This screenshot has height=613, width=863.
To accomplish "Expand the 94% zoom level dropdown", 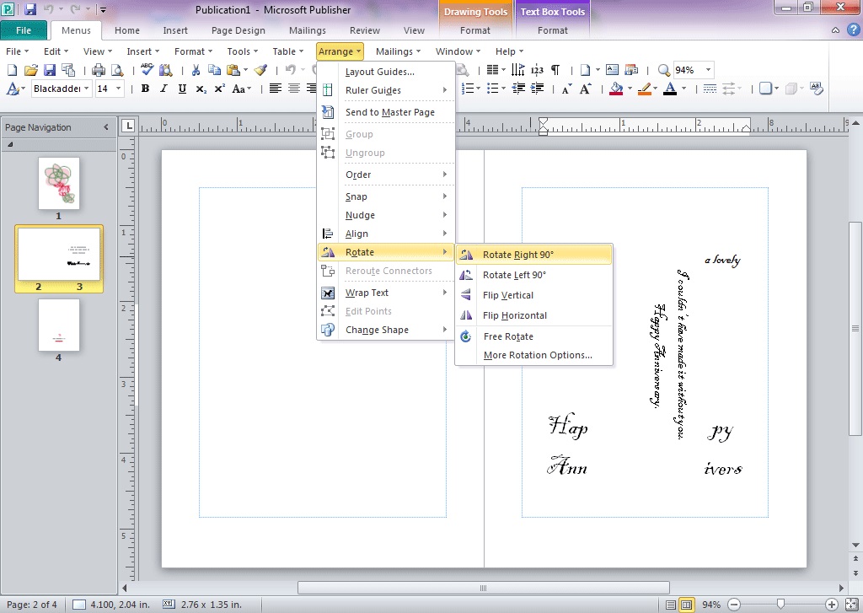I will tap(708, 71).
